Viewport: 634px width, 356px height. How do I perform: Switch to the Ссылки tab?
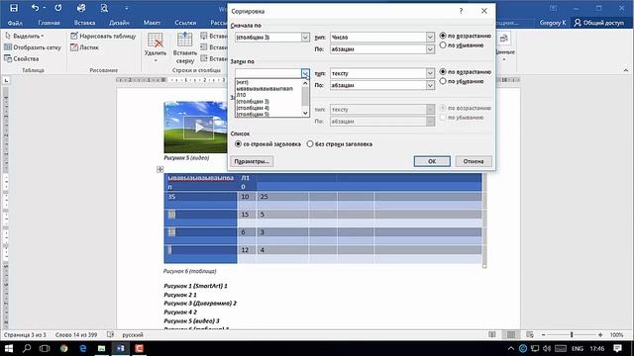click(185, 23)
